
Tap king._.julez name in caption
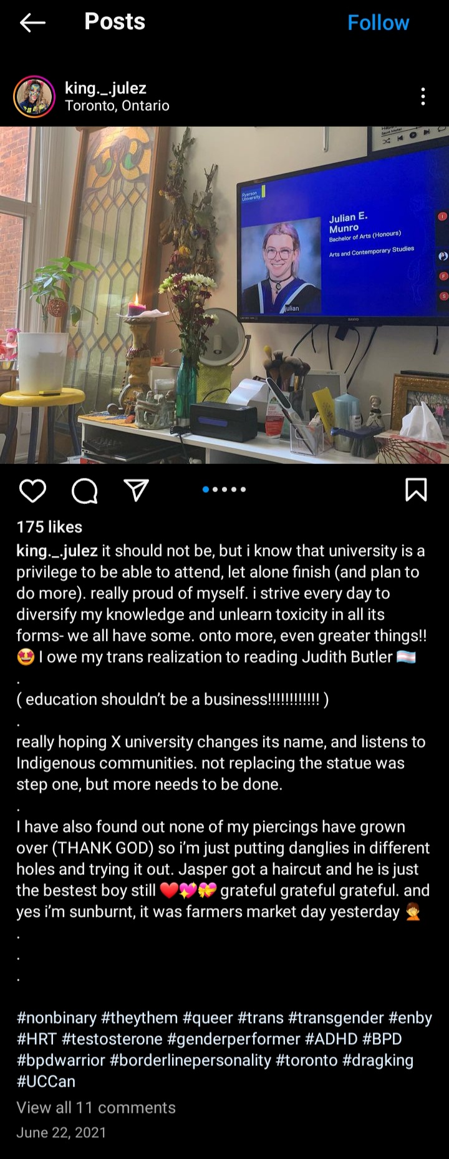pos(57,551)
